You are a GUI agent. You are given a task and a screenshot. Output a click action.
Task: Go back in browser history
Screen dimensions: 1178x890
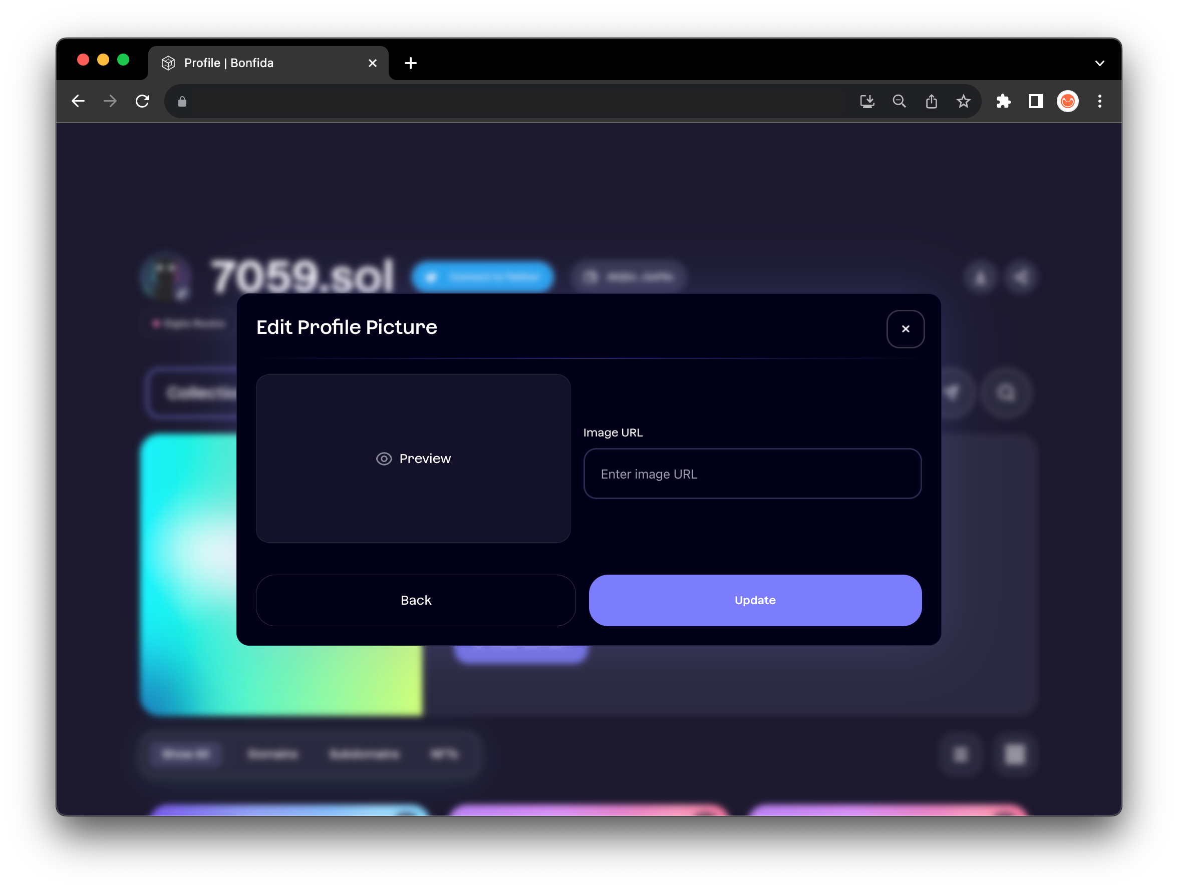(78, 101)
